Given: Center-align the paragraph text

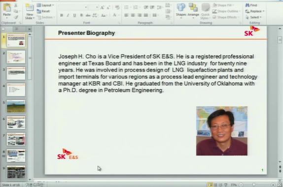Looking at the screenshot, I should point(133,15).
